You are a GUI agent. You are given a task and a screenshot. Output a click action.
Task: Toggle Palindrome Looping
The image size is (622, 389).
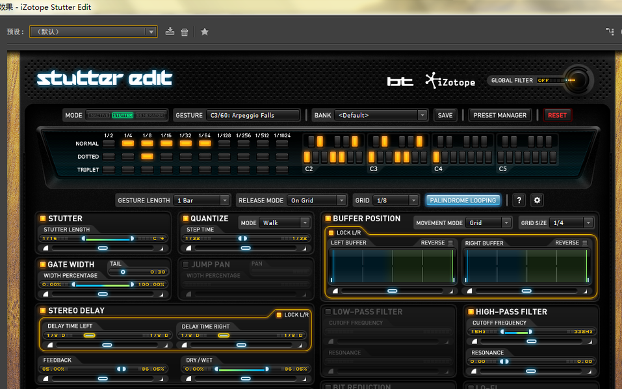pyautogui.click(x=463, y=200)
